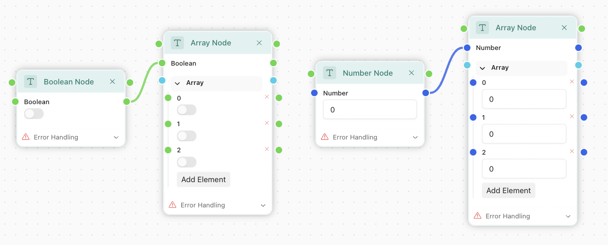Click the Boolean Node's blue-green output port
Viewport: 608px width, 245px height.
[x=126, y=101]
